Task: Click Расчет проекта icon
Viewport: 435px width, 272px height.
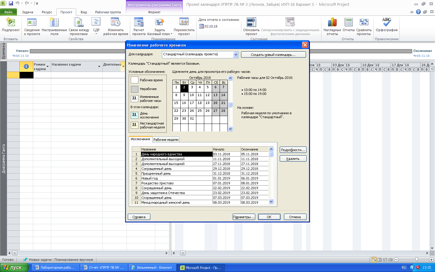Action: pos(139,22)
